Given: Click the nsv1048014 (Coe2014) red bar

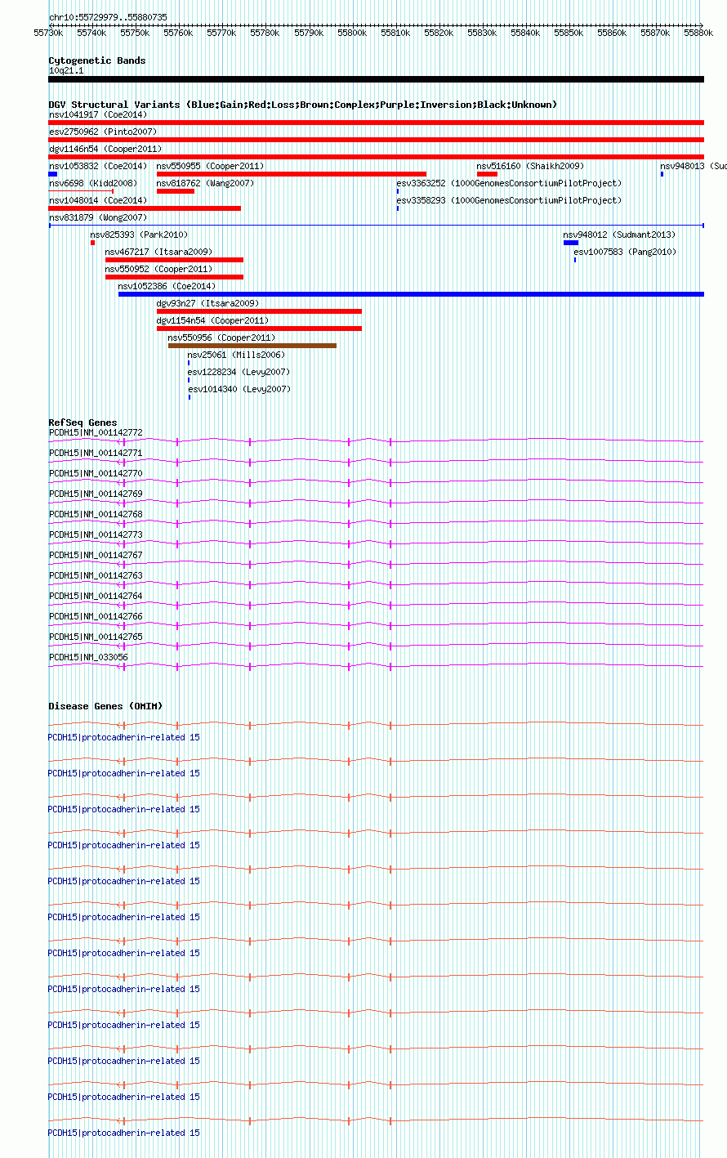Looking at the screenshot, I should click(145, 208).
